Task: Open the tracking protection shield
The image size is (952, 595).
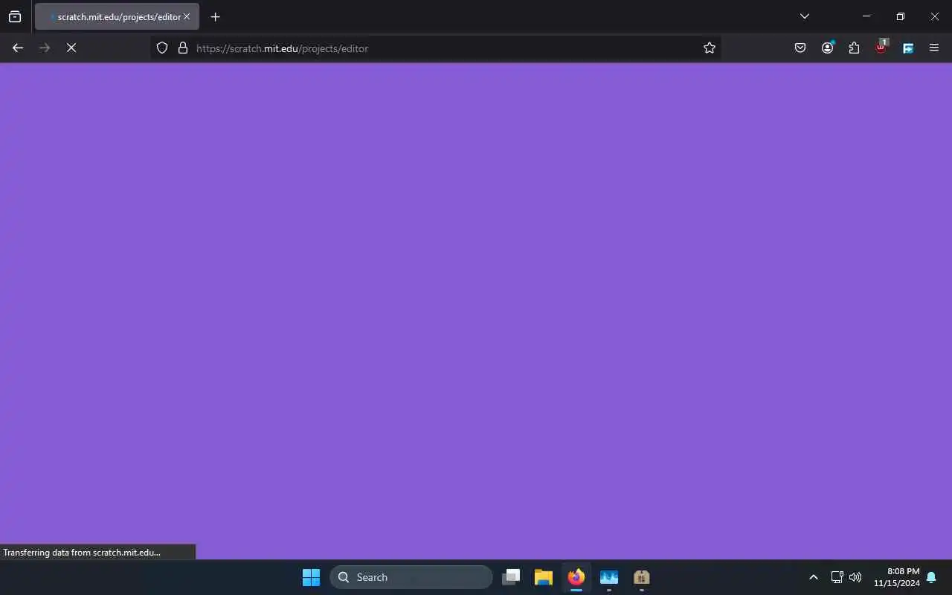Action: tap(162, 48)
